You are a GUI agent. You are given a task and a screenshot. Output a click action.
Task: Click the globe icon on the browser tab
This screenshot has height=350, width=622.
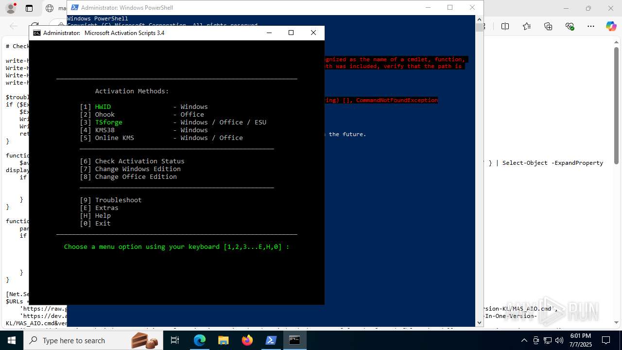[50, 8]
